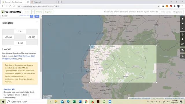Image resolution: width=185 pixels, height=104 pixels.
Task: Close the JupyterLab tab
Action: [57, 2]
